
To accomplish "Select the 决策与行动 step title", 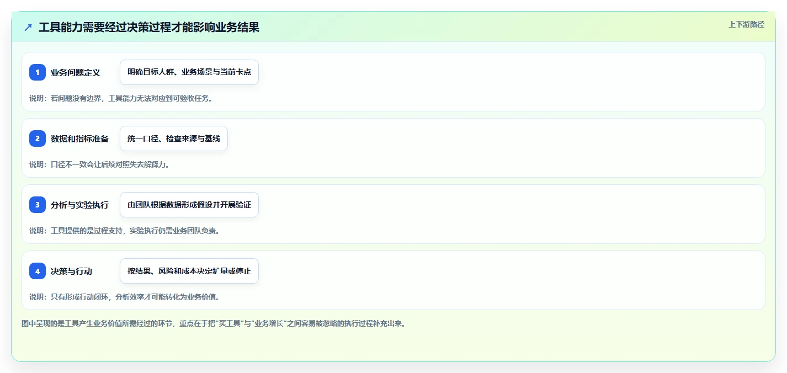I will (71, 271).
